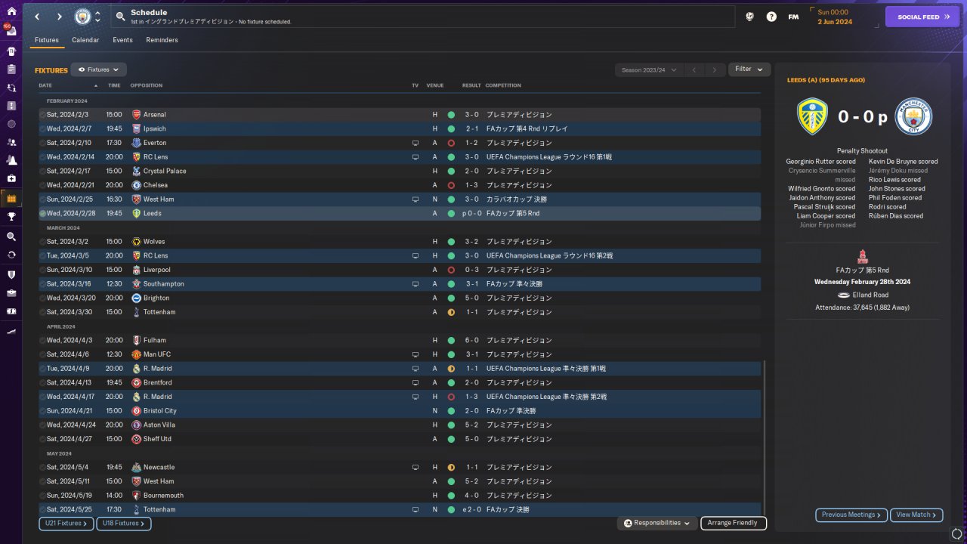Toggle the selection circle on the Newcastle row
The width and height of the screenshot is (967, 544).
43,468
